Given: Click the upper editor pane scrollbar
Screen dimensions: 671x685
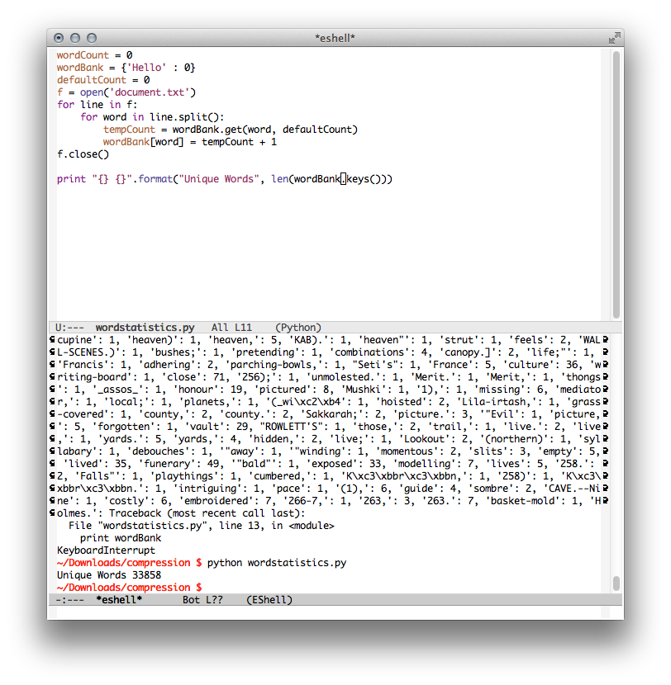Looking at the screenshot, I should pos(616,184).
